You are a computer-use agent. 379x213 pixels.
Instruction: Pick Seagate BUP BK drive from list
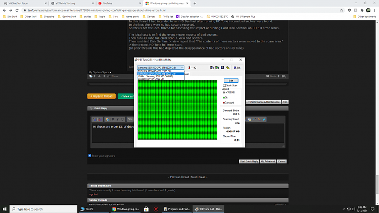pyautogui.click(x=161, y=79)
